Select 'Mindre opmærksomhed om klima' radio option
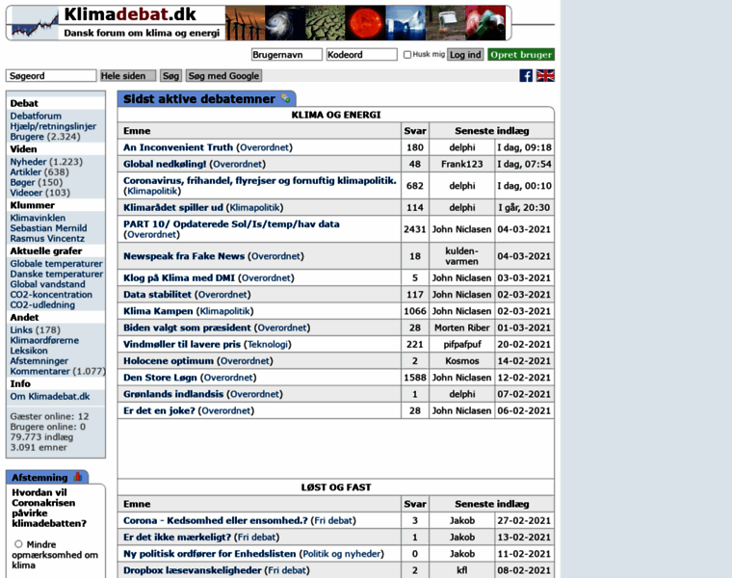 (18, 544)
